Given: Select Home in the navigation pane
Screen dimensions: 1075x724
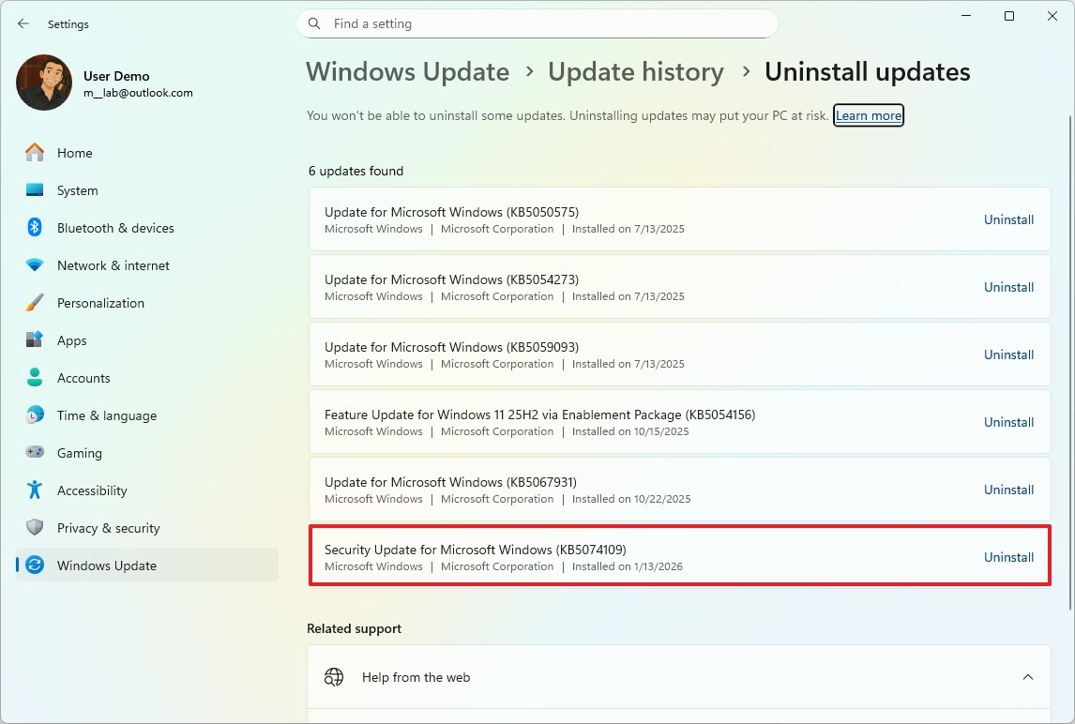Looking at the screenshot, I should pyautogui.click(x=74, y=152).
